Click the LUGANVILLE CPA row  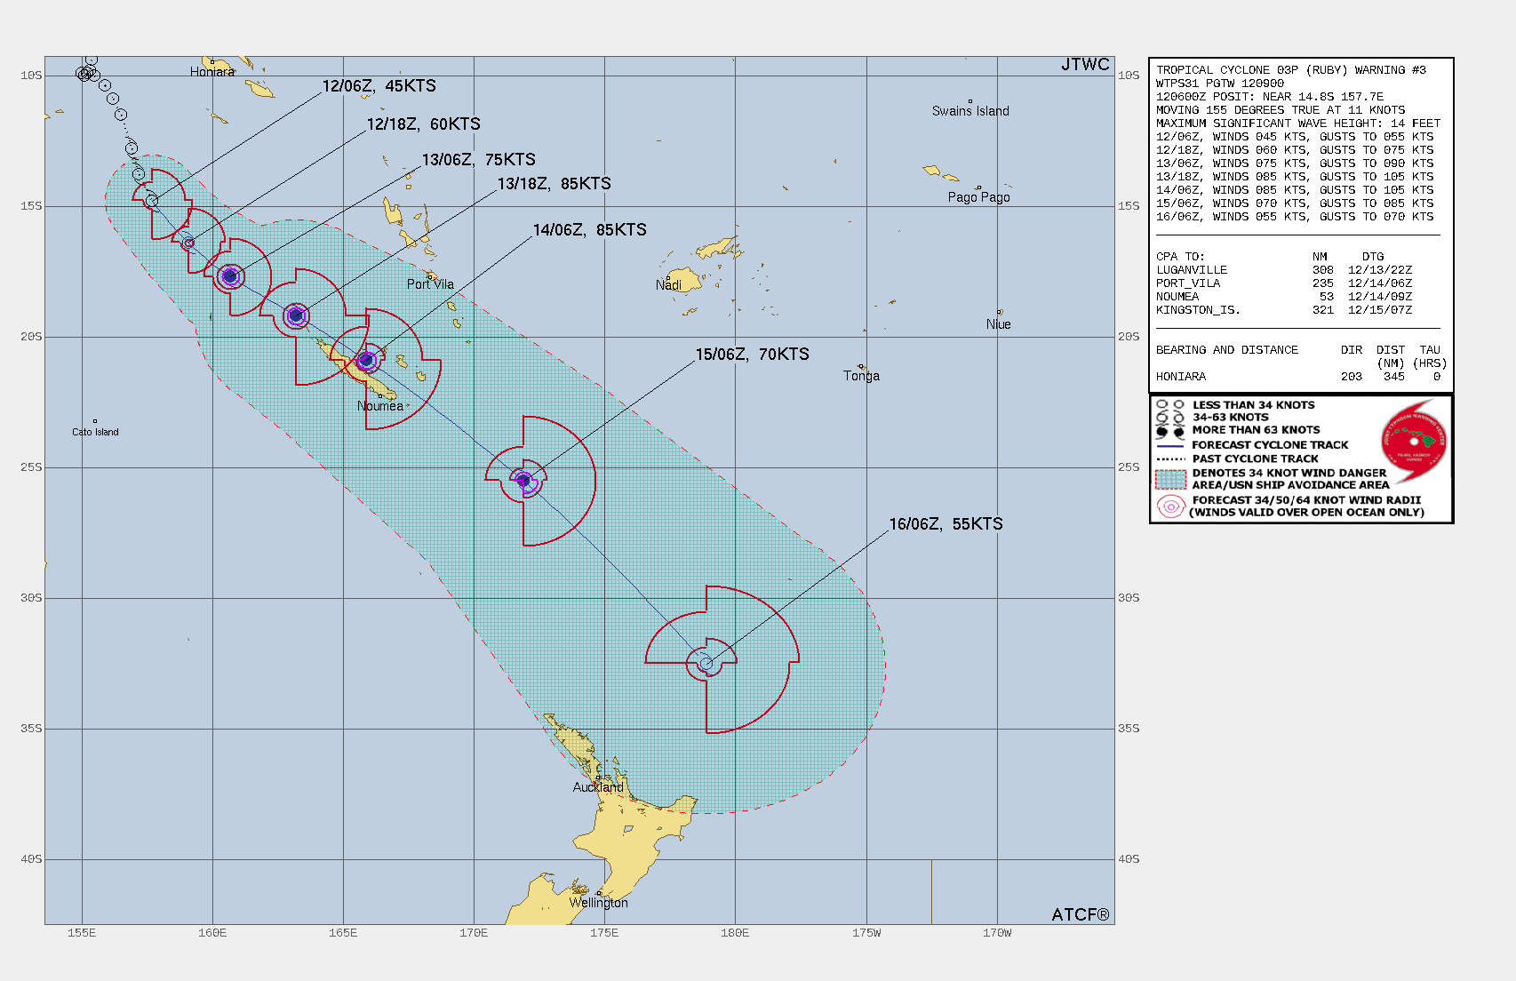click(1284, 270)
